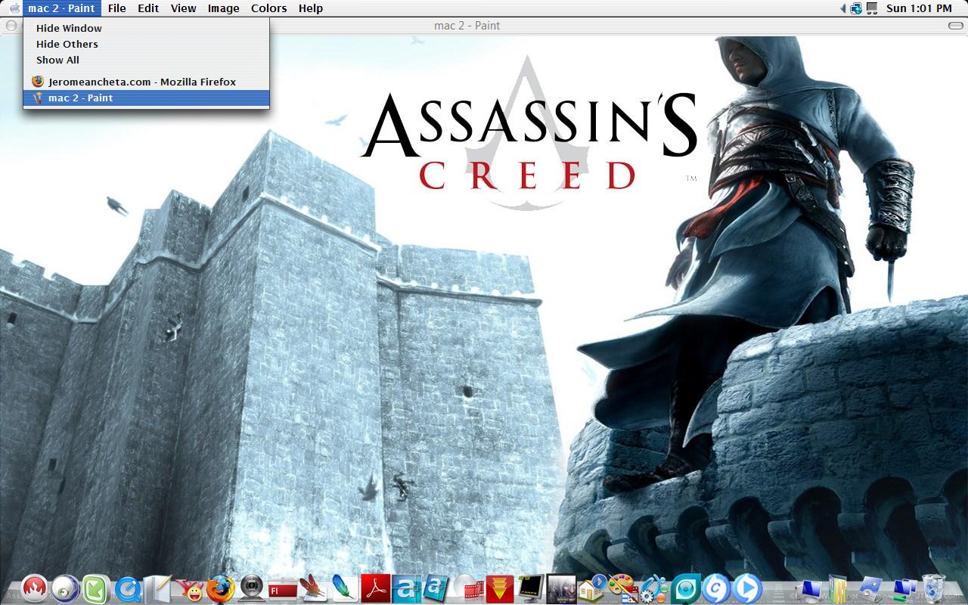Open the control panel dock icon
The height and width of the screenshot is (605, 968).
[871, 588]
